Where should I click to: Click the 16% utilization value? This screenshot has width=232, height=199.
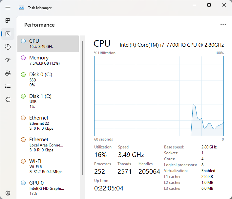pyautogui.click(x=100, y=155)
